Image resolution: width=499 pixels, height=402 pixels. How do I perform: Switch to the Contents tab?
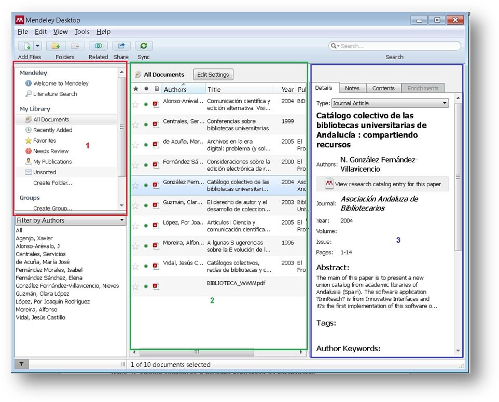click(x=383, y=88)
